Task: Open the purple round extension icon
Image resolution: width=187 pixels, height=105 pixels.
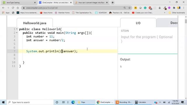Action: pos(169,8)
